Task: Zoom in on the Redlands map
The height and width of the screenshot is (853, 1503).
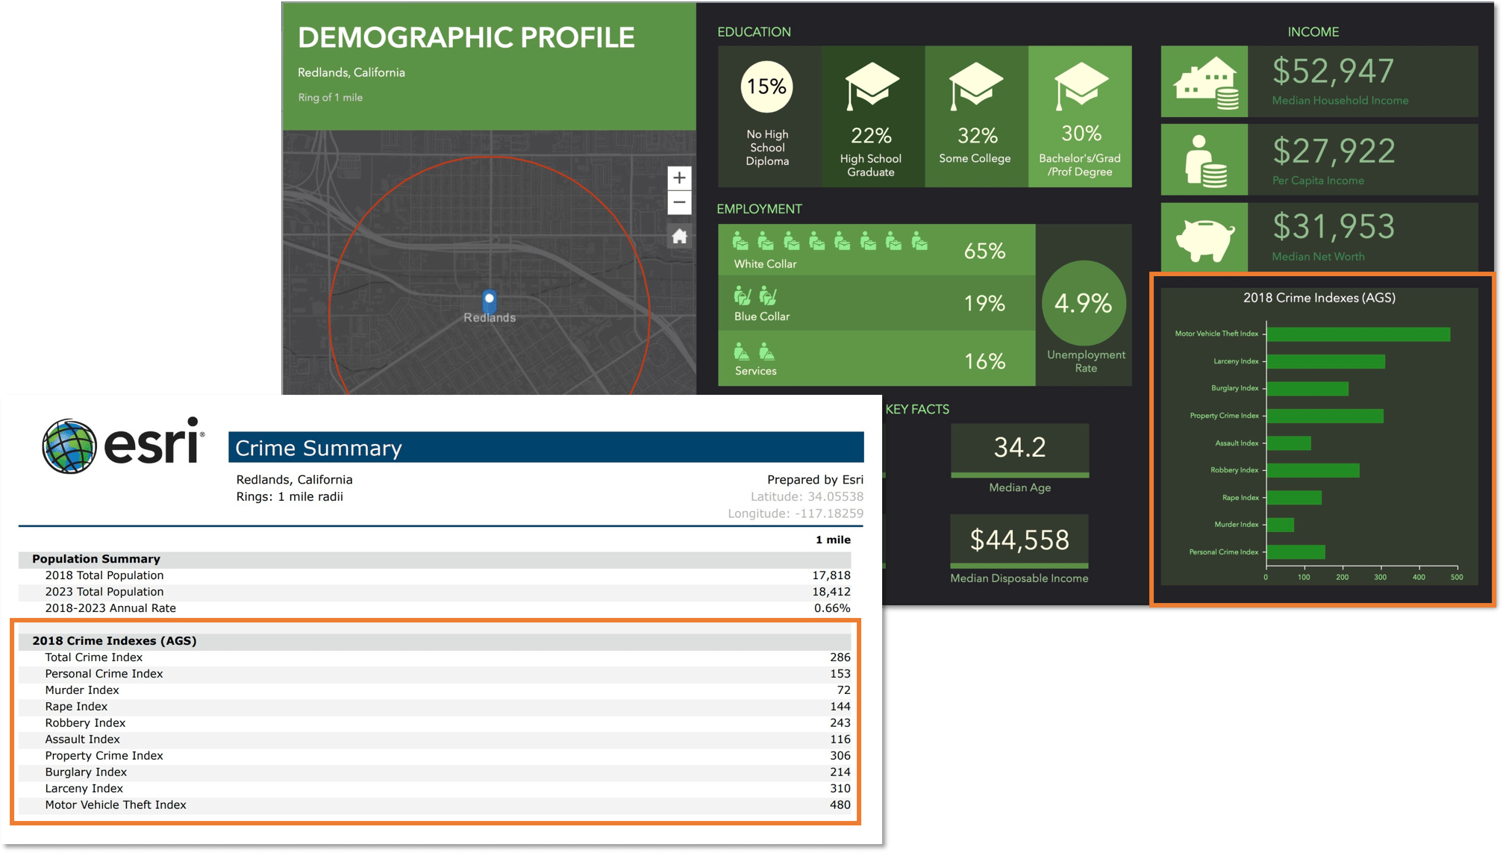Action: pyautogui.click(x=679, y=178)
